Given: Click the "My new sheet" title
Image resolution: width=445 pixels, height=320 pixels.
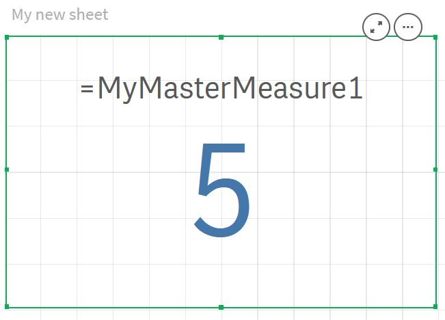Looking at the screenshot, I should click(x=59, y=14).
